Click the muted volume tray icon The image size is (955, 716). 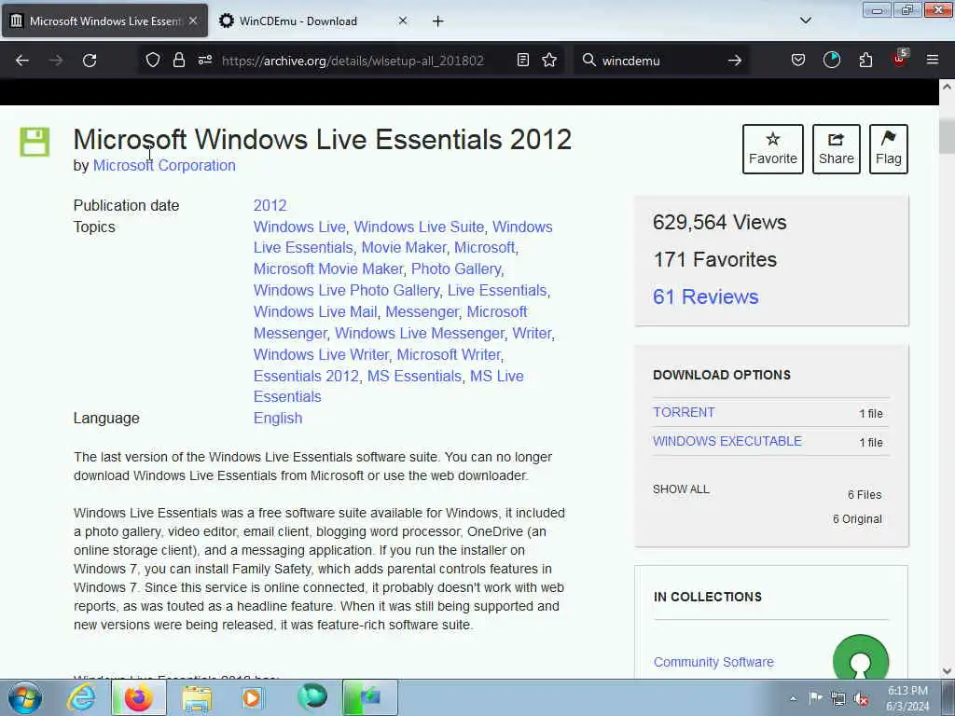pyautogui.click(x=861, y=699)
